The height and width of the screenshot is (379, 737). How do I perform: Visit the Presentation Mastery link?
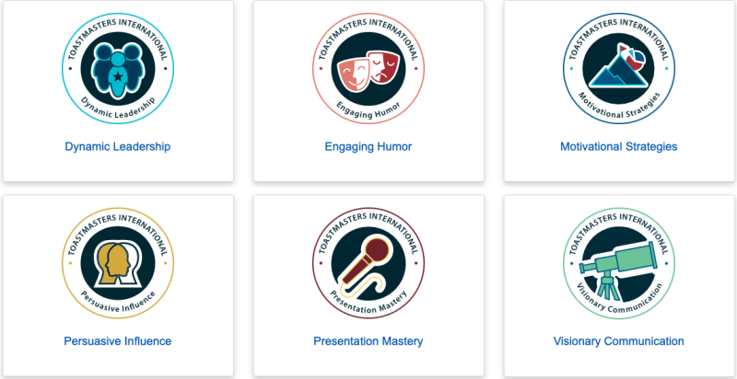(368, 341)
